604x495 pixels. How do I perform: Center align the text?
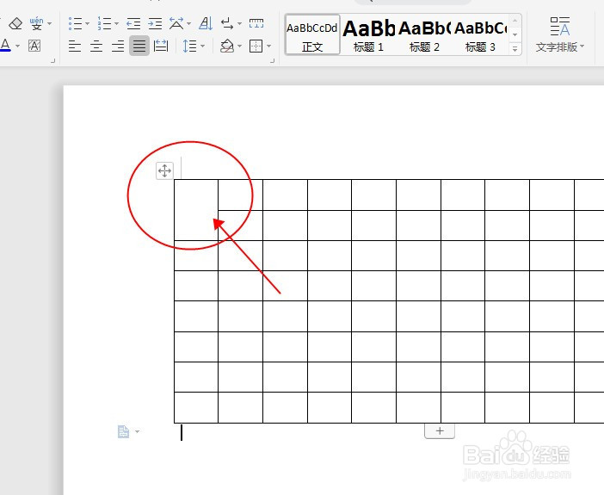(x=96, y=46)
